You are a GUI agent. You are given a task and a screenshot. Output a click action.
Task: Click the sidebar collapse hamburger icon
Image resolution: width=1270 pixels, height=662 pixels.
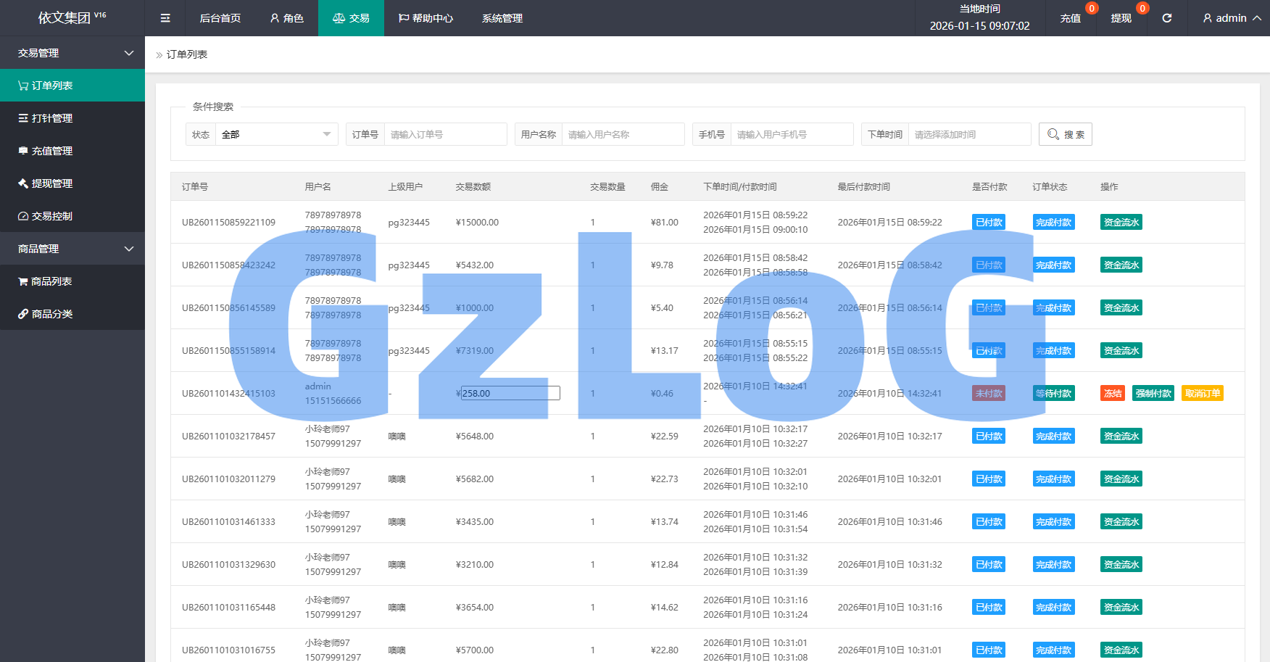coord(165,18)
